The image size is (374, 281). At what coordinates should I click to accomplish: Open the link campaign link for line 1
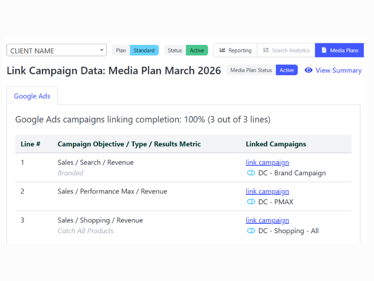pyautogui.click(x=267, y=162)
